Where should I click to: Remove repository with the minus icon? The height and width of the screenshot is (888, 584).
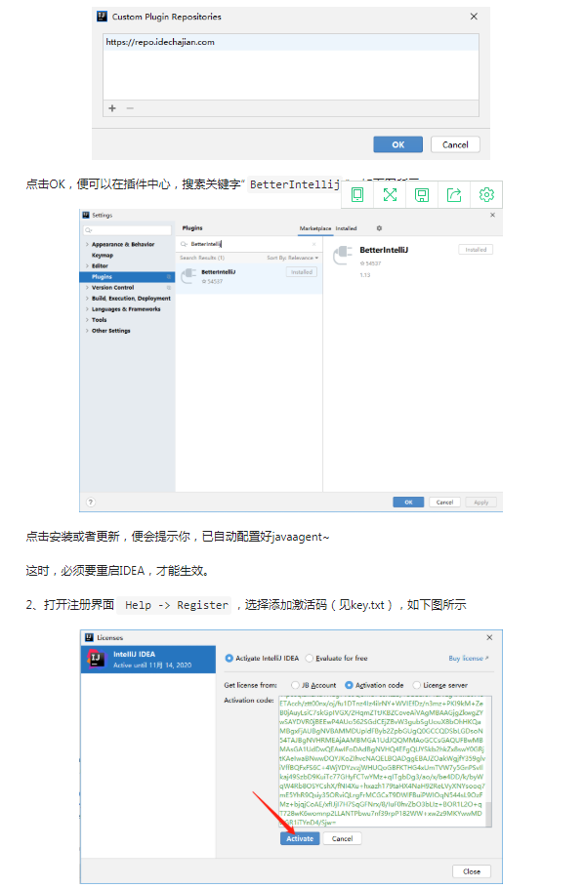click(130, 108)
